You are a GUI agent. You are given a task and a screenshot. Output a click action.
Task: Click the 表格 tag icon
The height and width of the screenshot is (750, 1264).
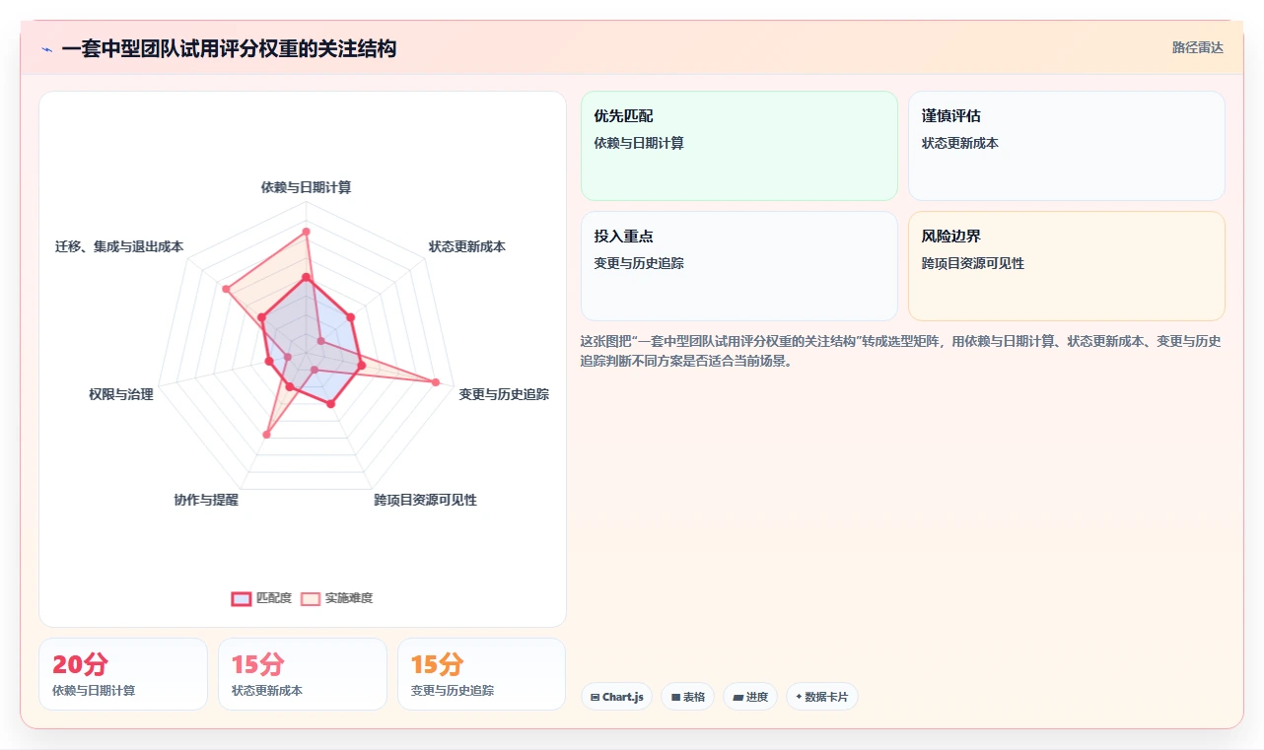[x=675, y=697]
